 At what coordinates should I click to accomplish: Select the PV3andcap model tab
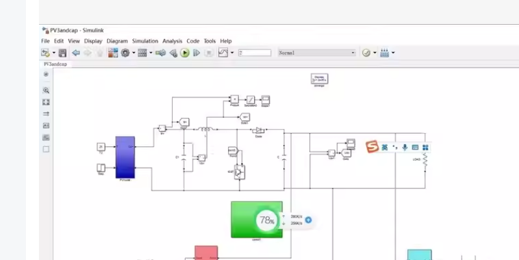55,64
